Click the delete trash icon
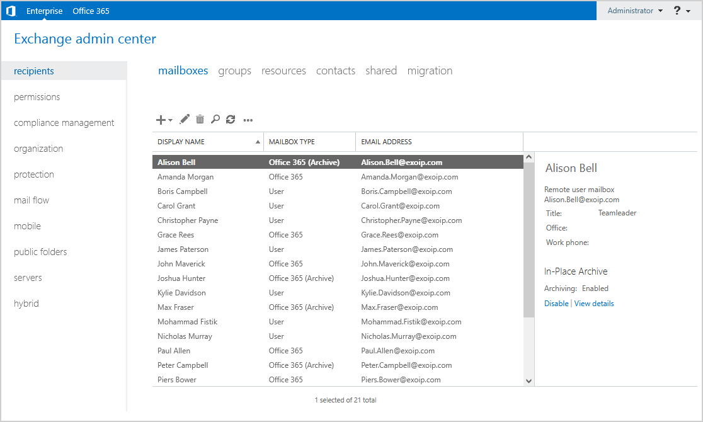This screenshot has height=422, width=703. point(200,119)
